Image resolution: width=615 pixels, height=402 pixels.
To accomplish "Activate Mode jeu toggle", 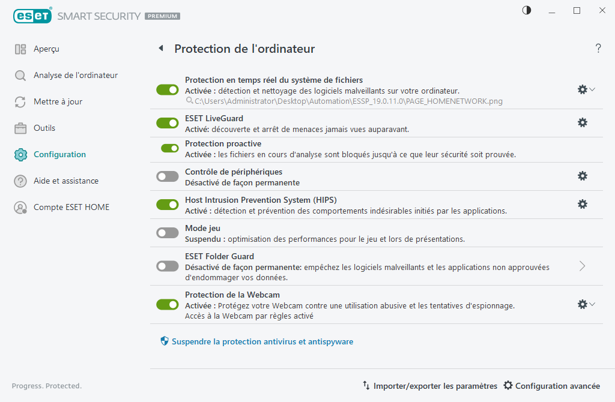I will pos(167,233).
